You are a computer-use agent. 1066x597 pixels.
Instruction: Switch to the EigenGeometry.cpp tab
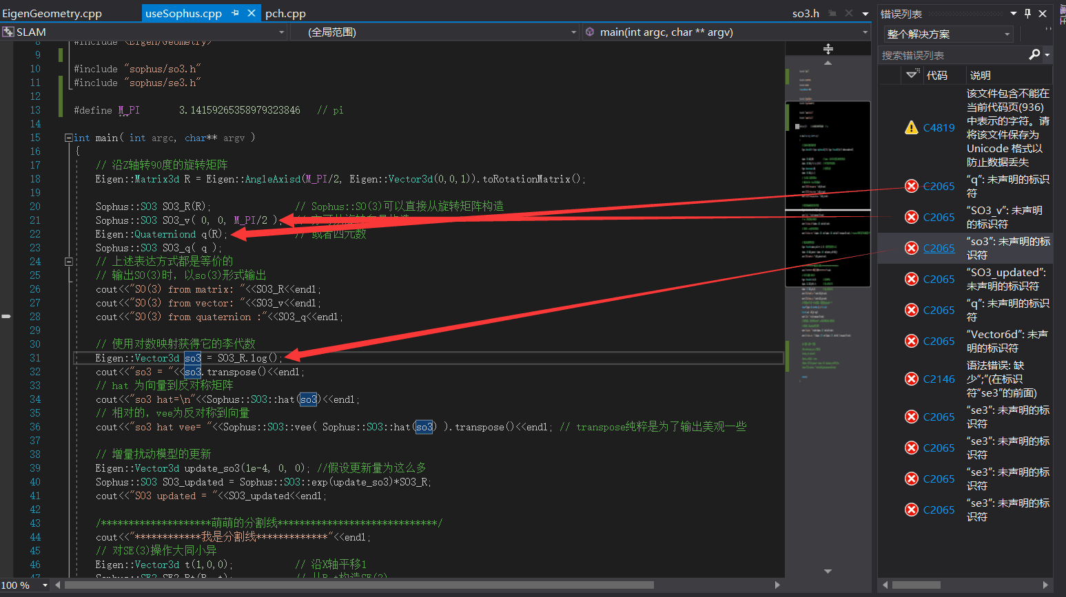[52, 12]
